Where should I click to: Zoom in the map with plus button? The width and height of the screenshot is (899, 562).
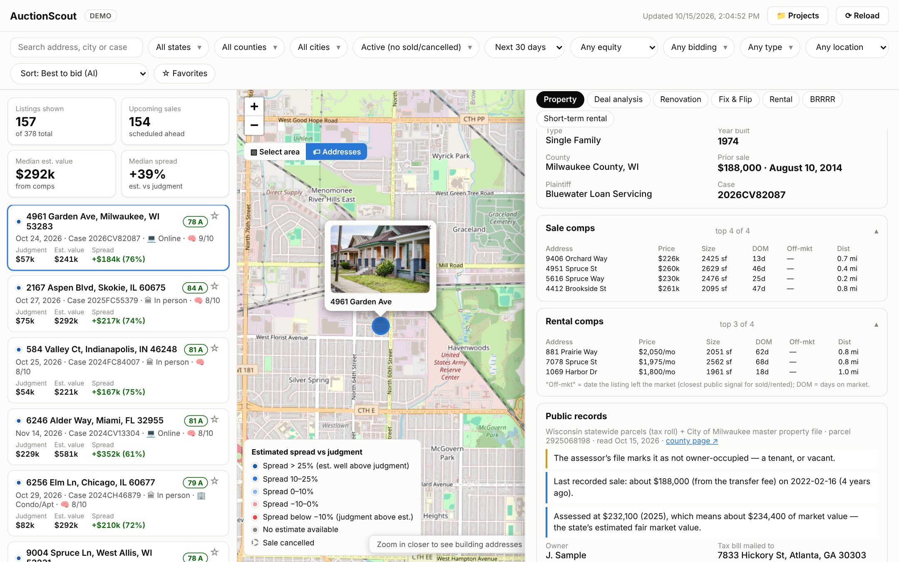point(254,107)
